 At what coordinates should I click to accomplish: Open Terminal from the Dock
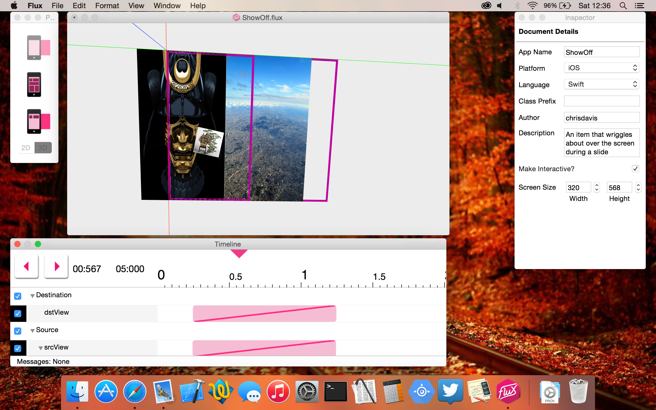335,392
